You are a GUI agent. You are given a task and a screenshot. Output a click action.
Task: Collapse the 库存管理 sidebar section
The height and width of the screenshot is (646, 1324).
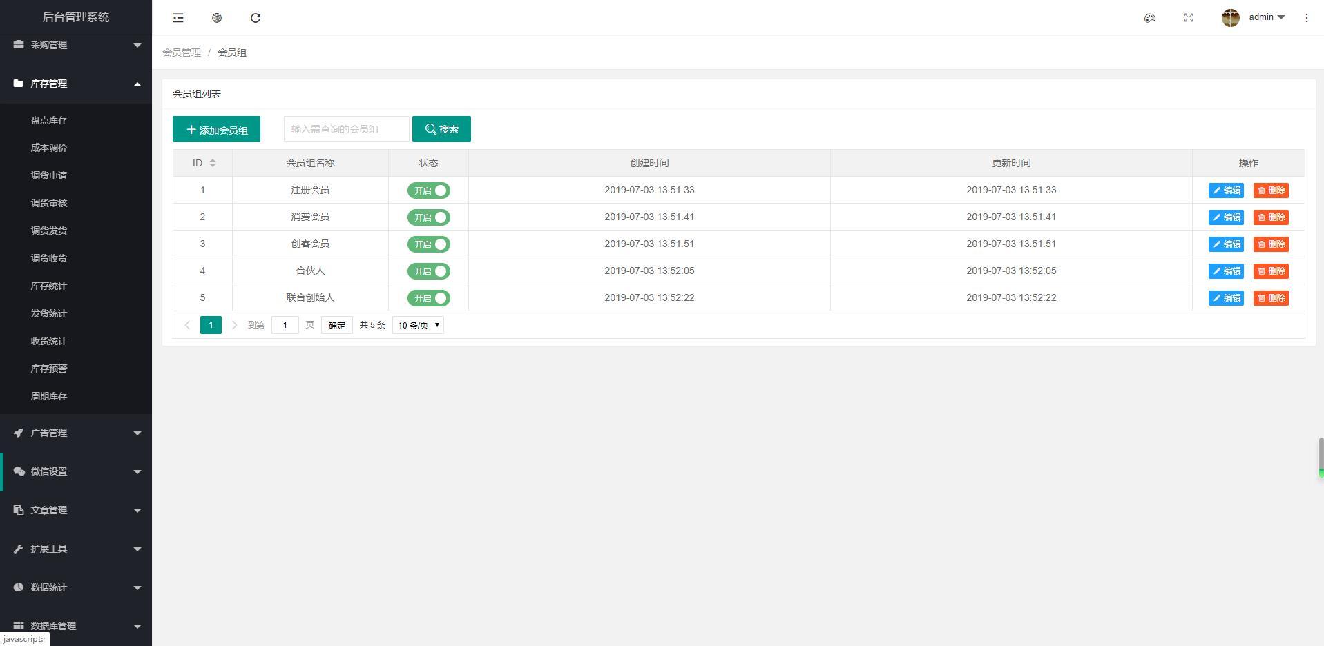76,84
